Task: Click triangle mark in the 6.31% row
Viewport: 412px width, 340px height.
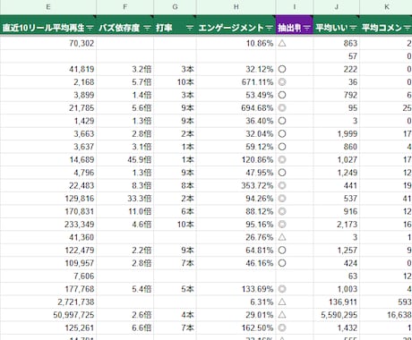Action: [282, 302]
